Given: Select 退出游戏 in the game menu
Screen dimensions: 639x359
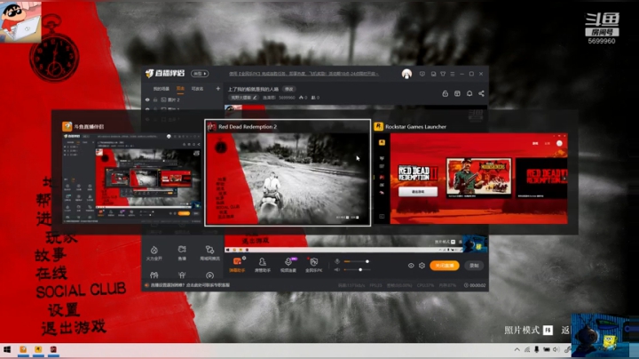Looking at the screenshot, I should click(74, 328).
